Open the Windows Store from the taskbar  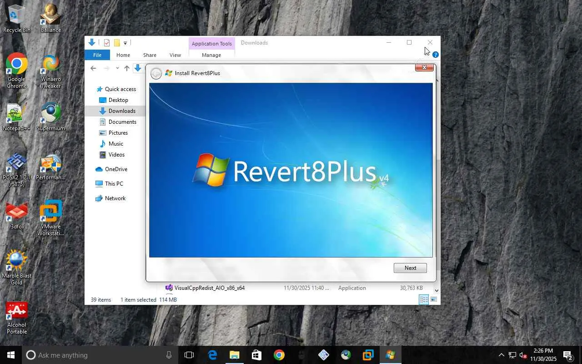(256, 355)
